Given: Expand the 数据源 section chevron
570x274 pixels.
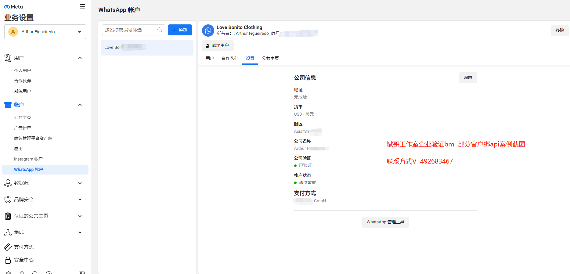Looking at the screenshot, I should pyautogui.click(x=80, y=183).
